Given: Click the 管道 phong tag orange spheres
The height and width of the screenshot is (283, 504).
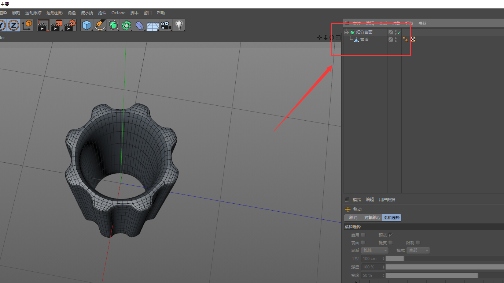Looking at the screenshot, I should (x=405, y=39).
